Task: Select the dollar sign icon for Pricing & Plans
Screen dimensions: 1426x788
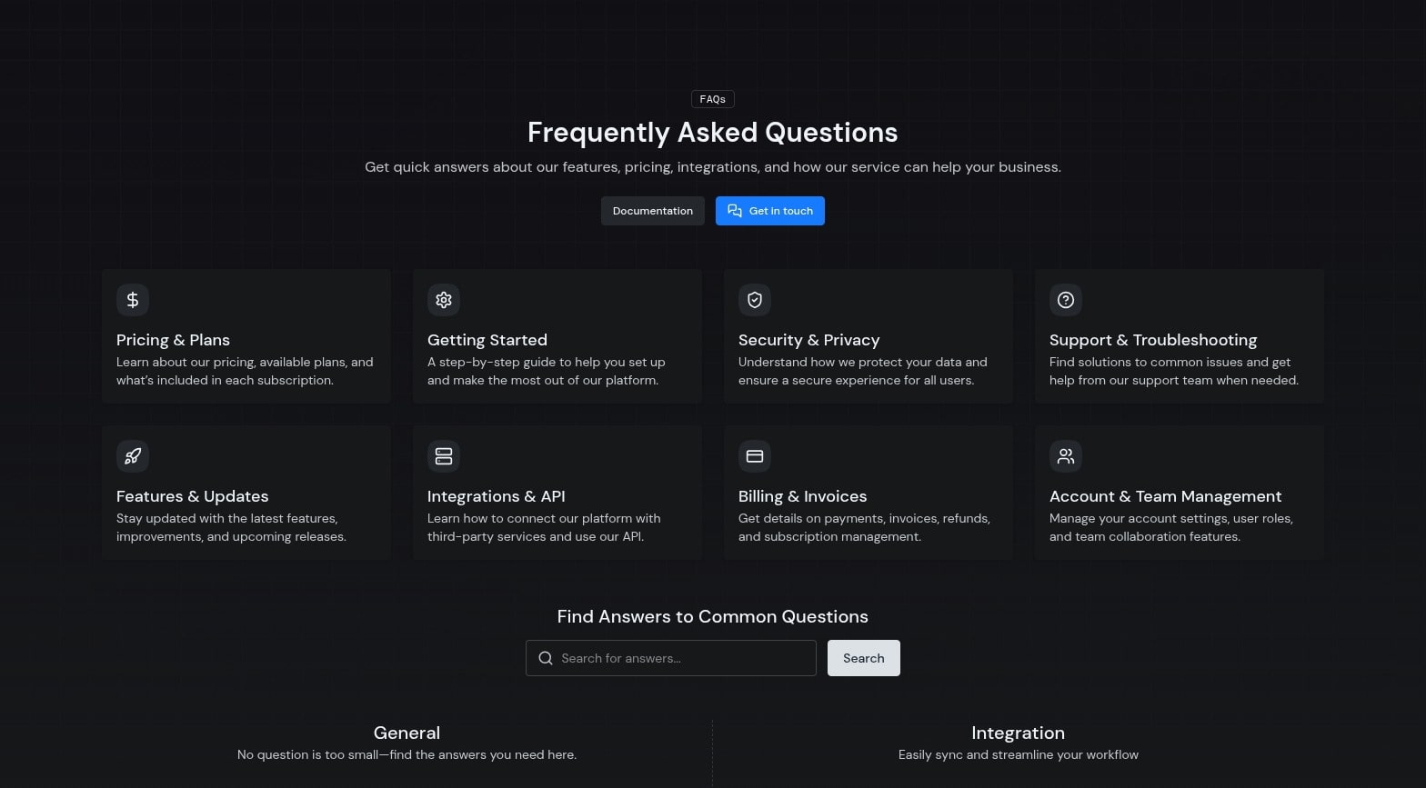Action: pos(133,300)
